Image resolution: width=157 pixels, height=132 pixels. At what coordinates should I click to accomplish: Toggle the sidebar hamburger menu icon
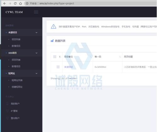[36, 12]
